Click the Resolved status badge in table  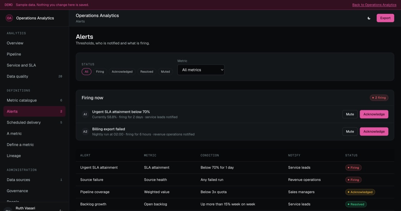356,204
